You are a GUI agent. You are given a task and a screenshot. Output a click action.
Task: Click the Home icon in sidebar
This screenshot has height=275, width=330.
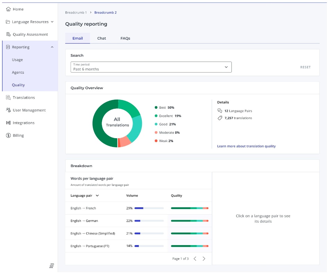tap(8, 9)
